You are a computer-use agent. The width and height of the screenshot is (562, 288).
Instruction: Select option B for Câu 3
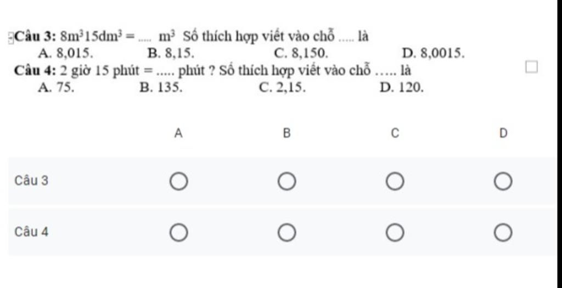286,182
